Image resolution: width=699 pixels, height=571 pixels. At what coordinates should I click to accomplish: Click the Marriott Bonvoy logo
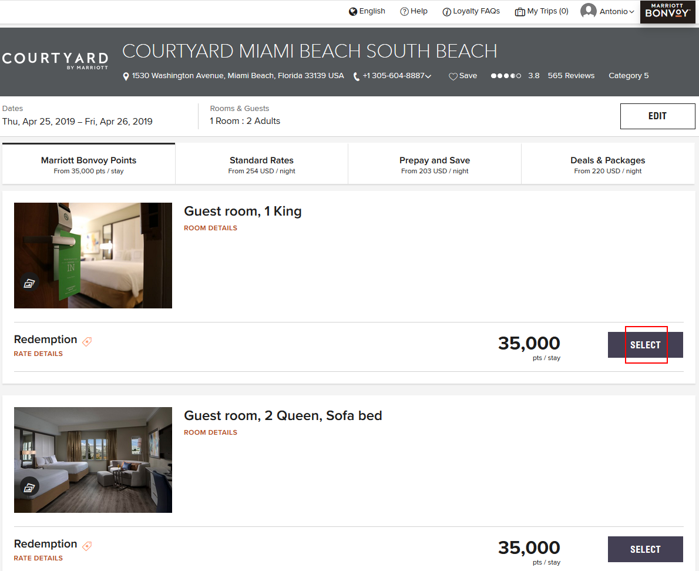pos(667,12)
